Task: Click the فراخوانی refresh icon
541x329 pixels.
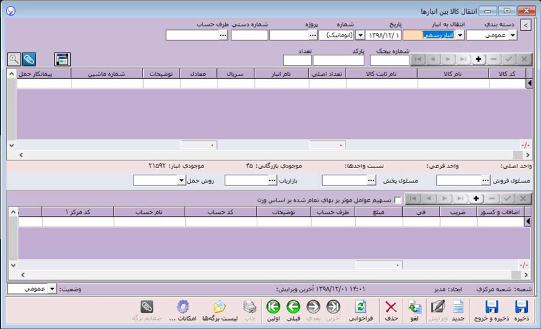Action: [360, 307]
